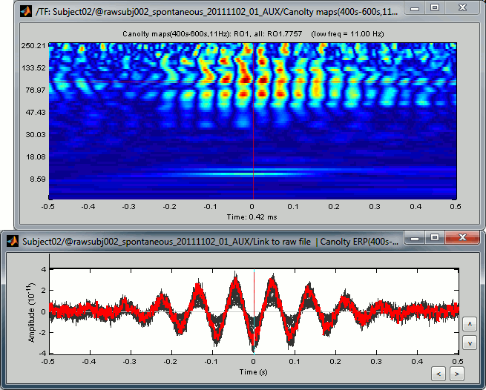
Task: Select the Canolty maps window title bar
Action: click(215, 10)
